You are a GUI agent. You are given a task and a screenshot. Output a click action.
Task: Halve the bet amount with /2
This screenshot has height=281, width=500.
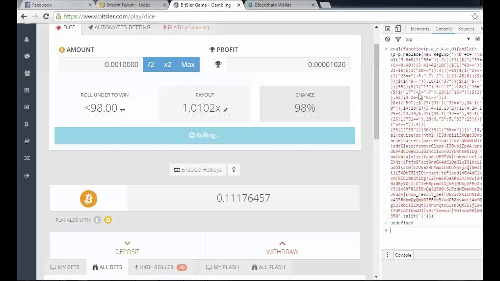tap(151, 64)
